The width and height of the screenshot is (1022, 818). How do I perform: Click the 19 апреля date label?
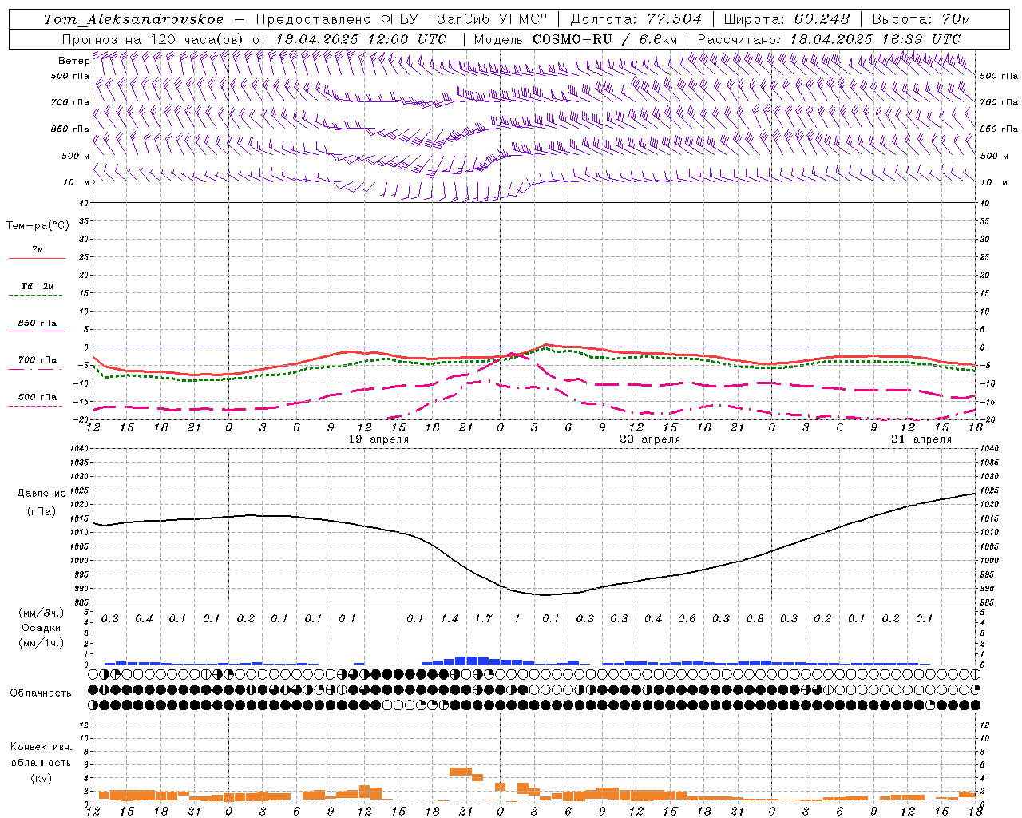[379, 439]
